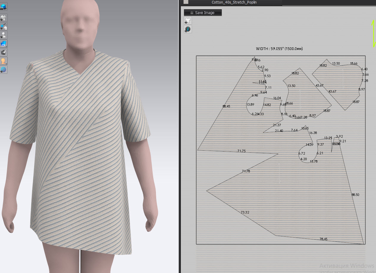Screen dimensions: 376x273
Task: Click the 16.04 measurement label
Action: point(277,98)
